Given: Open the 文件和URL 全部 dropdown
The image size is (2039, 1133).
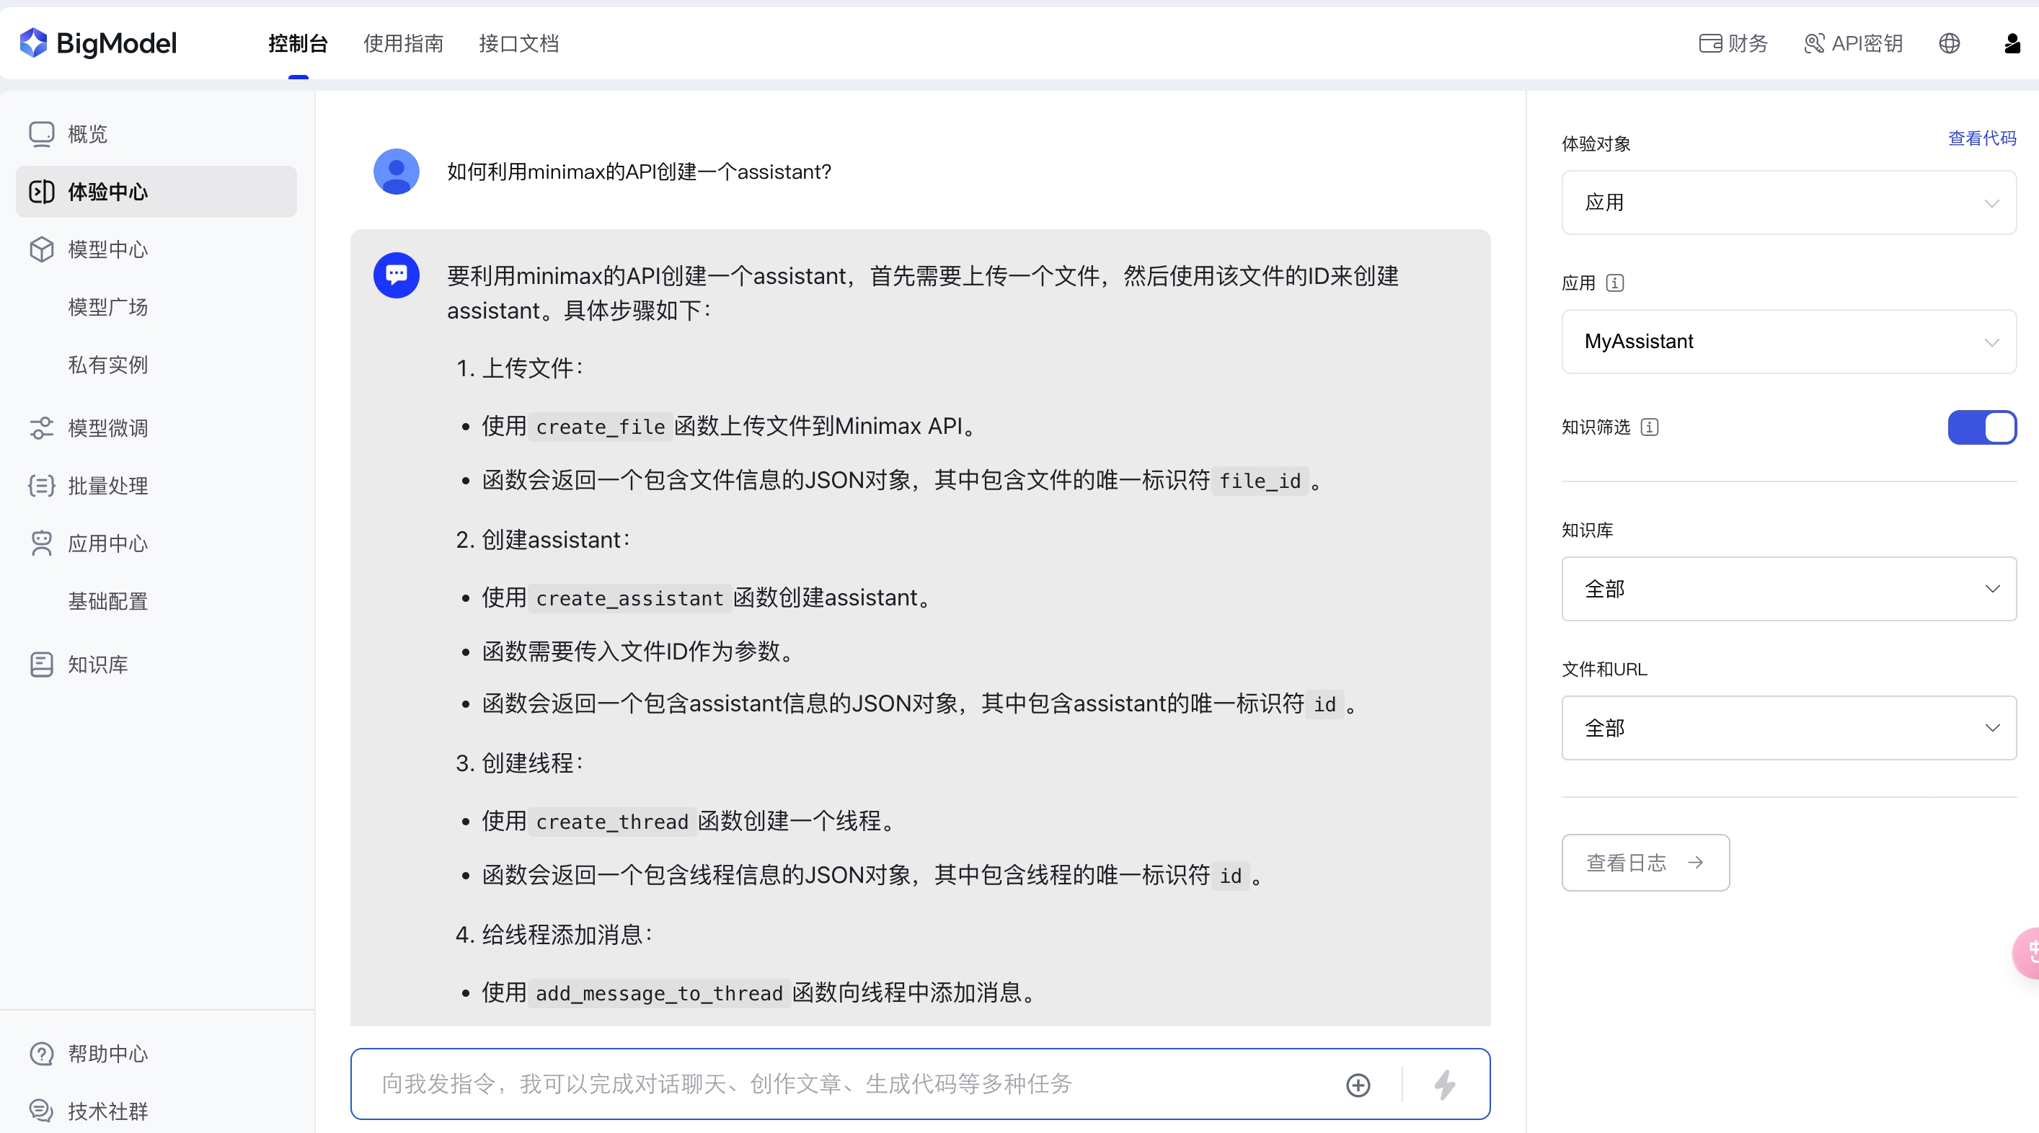Looking at the screenshot, I should click(x=1788, y=728).
